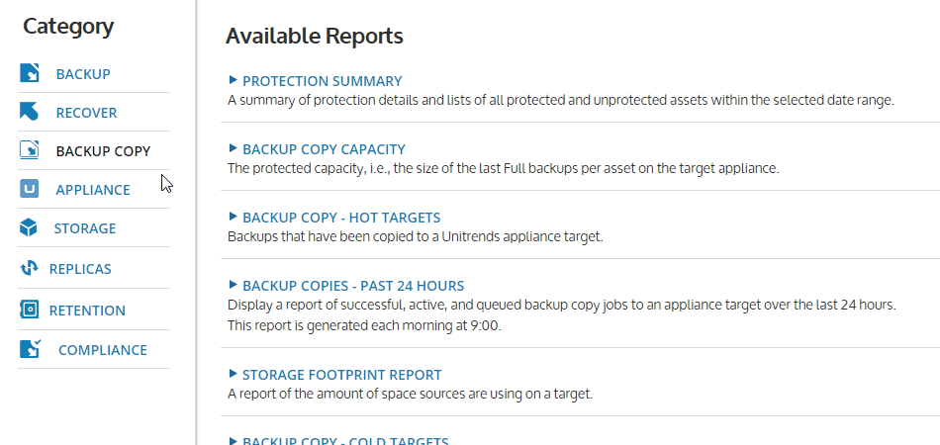Image resolution: width=940 pixels, height=445 pixels.
Task: Expand the Backup Copies - Past 24 Hours triangle
Action: pyautogui.click(x=233, y=285)
